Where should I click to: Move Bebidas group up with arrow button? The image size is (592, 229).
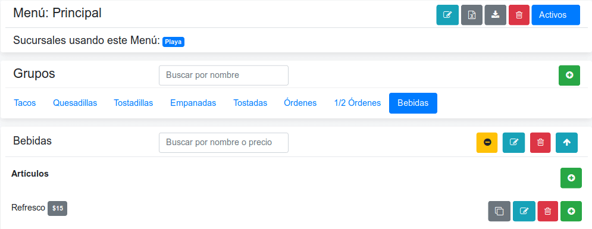566,143
